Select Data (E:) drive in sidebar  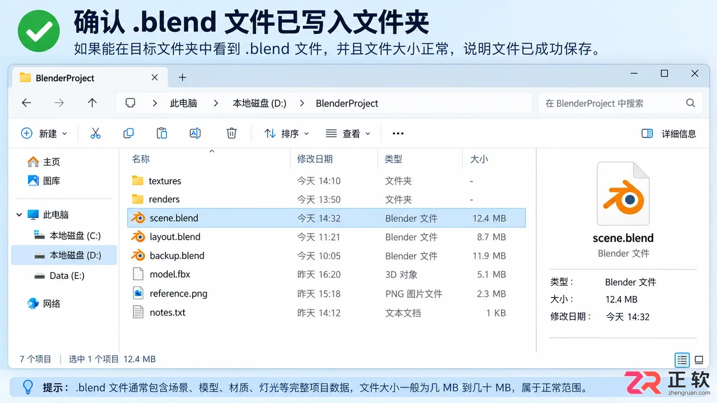click(59, 275)
